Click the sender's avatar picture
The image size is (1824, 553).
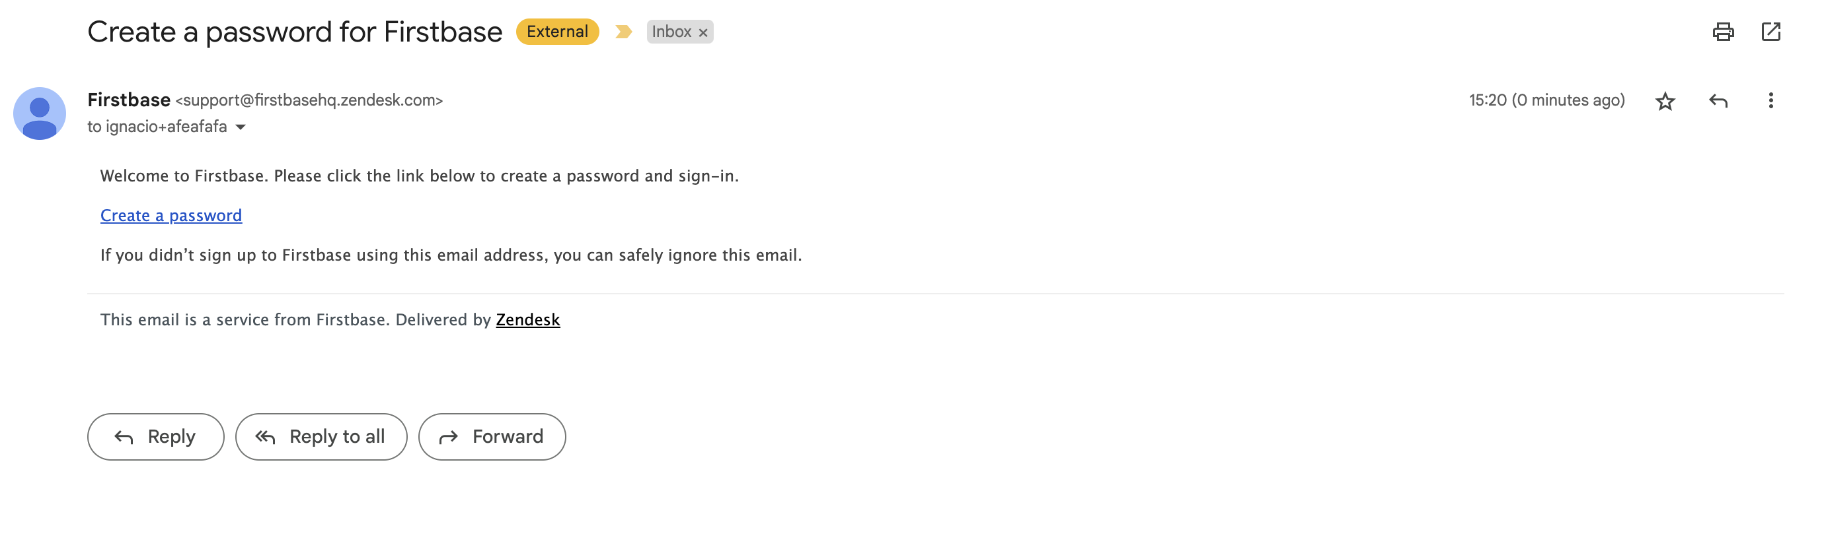click(40, 113)
